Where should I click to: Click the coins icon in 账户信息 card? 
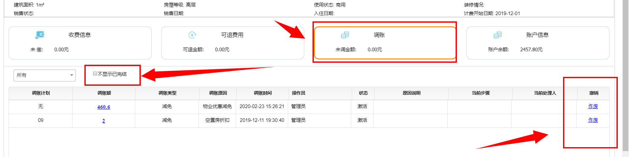pyautogui.click(x=497, y=35)
